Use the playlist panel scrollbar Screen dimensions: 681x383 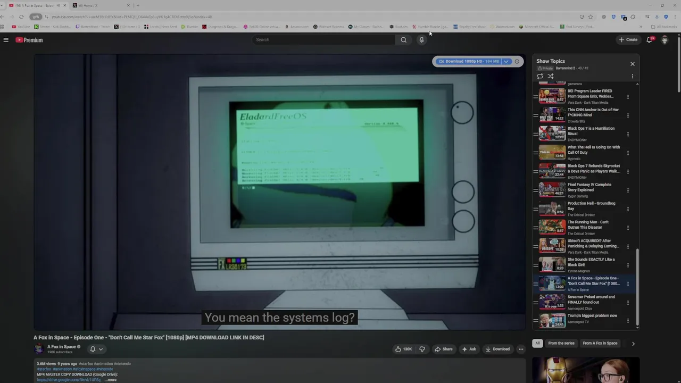(x=637, y=287)
